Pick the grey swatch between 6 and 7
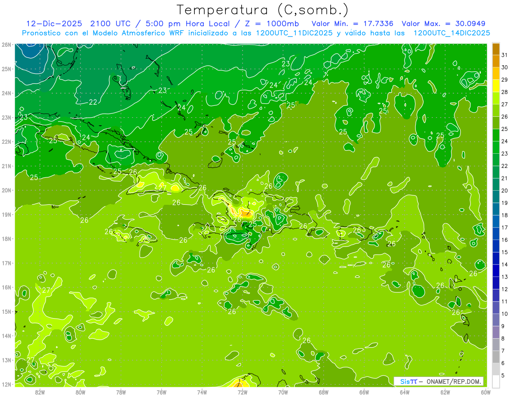 point(496,357)
